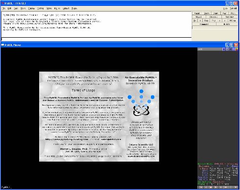The image size is (240, 190).
Task: Jump to last frame in viewer controls
Action: coord(226,188)
